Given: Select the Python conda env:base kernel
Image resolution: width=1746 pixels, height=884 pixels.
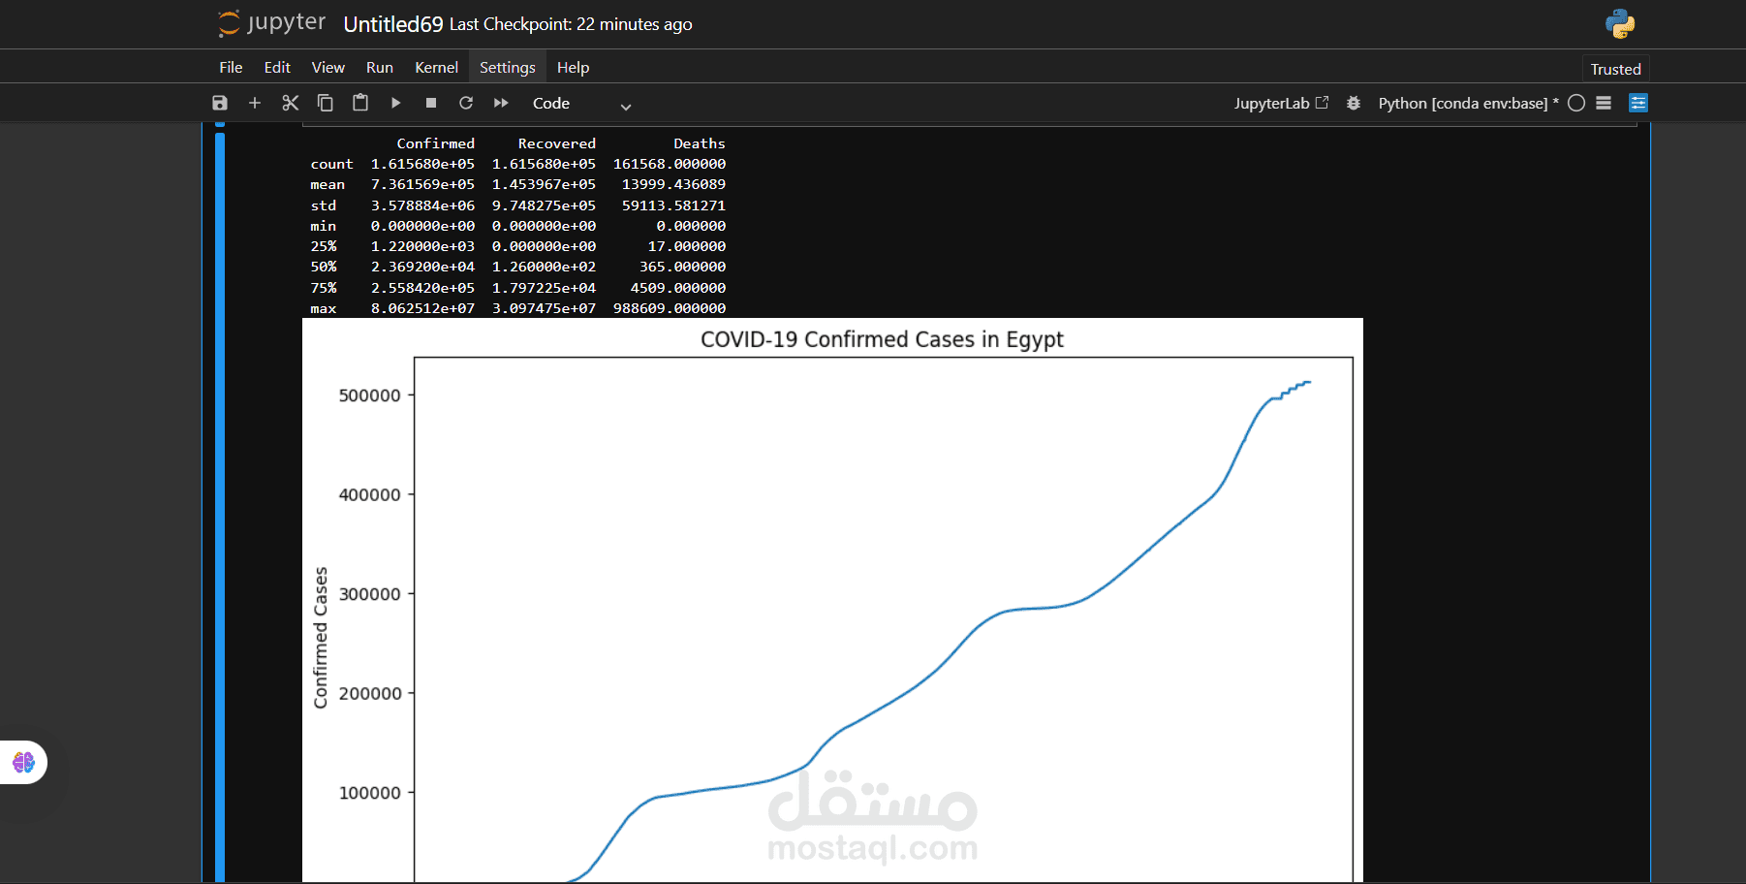Looking at the screenshot, I should click(1468, 103).
